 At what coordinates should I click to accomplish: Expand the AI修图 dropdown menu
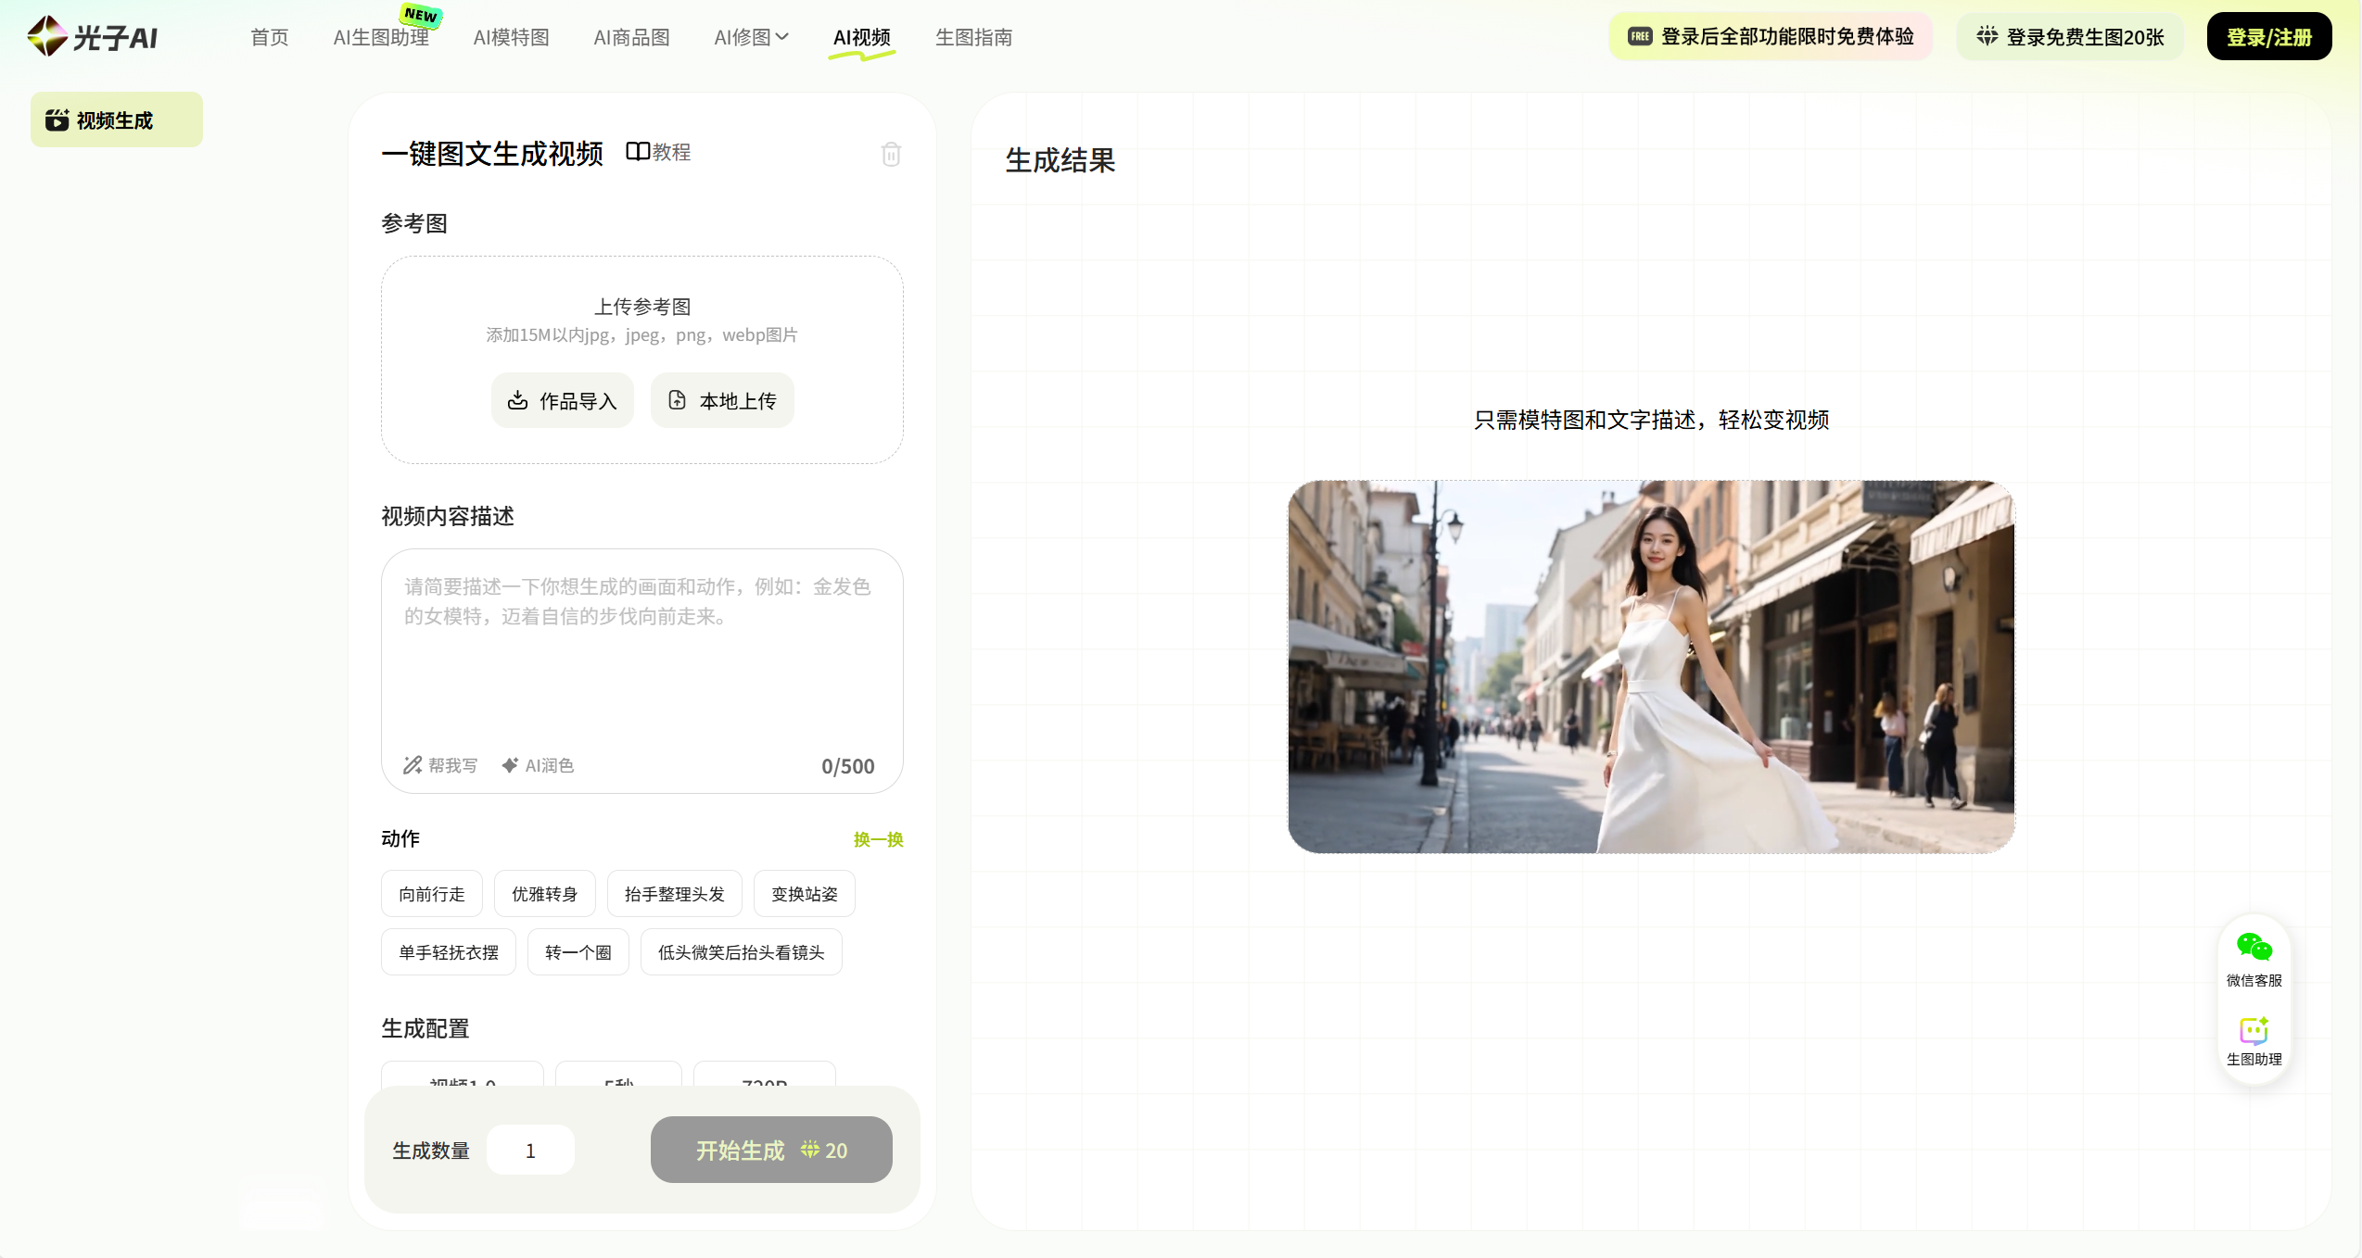[751, 37]
